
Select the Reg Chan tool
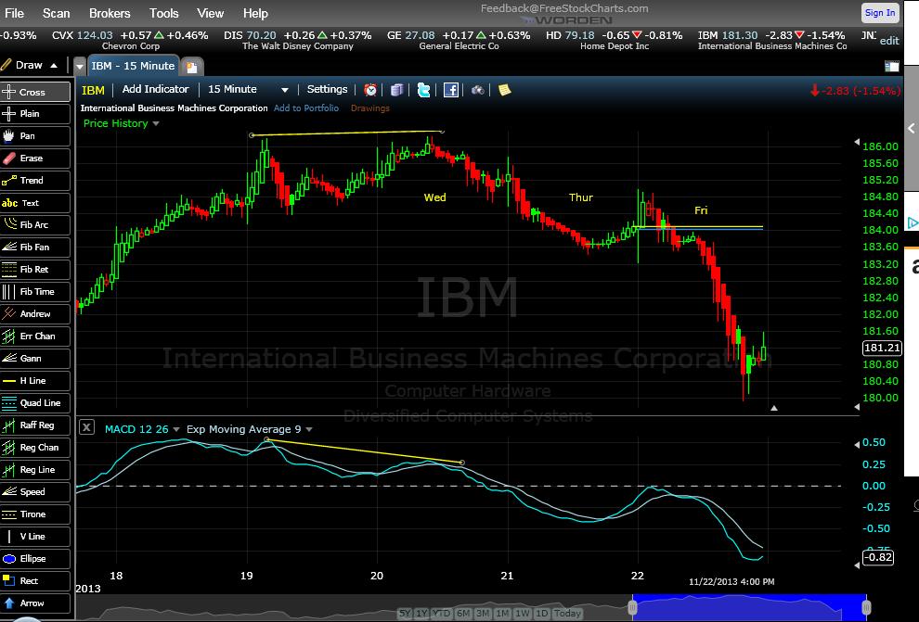click(35, 447)
